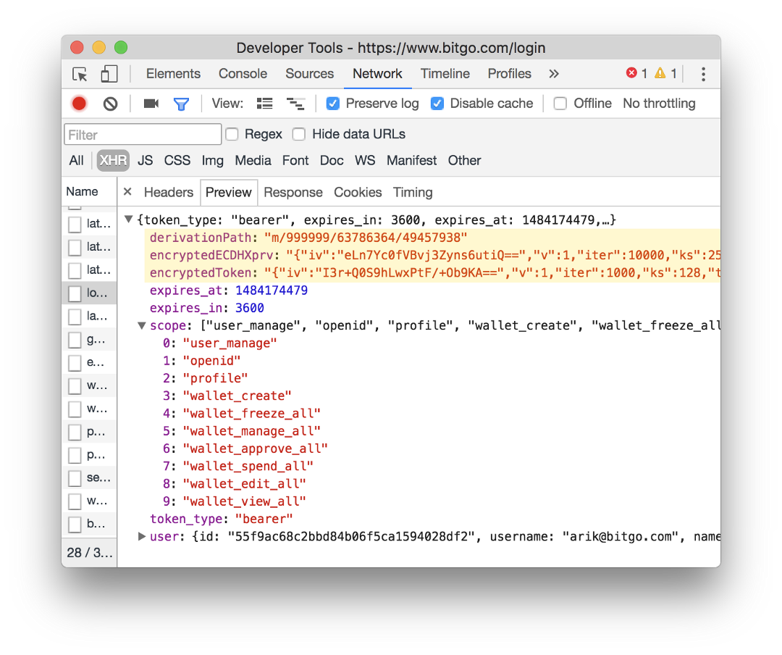The image size is (782, 655).
Task: Open the Elements panel
Action: (173, 74)
